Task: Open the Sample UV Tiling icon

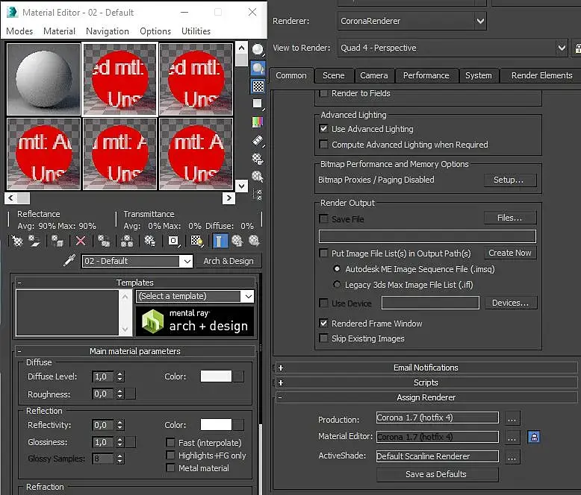Action: point(258,104)
